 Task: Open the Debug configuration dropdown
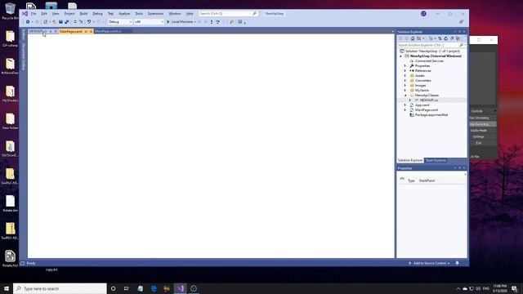120,22
